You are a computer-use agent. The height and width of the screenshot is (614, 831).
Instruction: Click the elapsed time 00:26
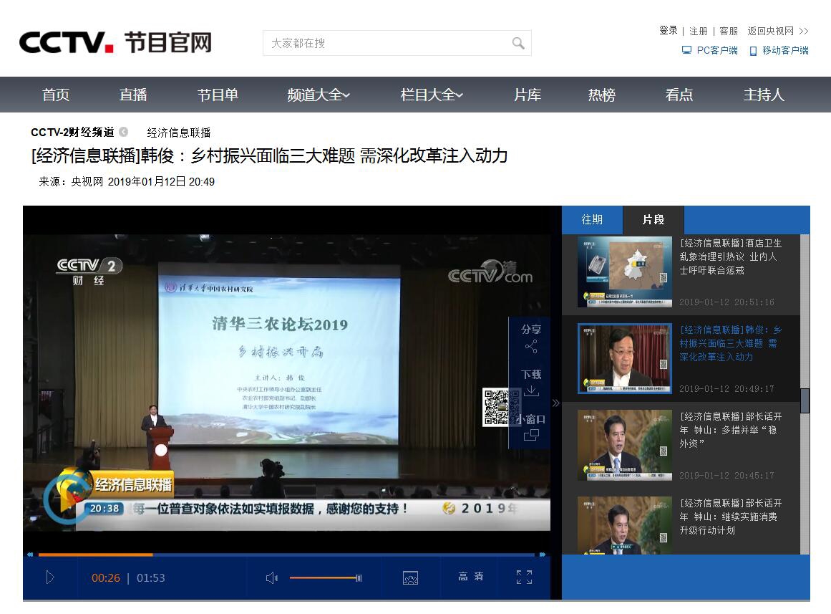pos(106,578)
